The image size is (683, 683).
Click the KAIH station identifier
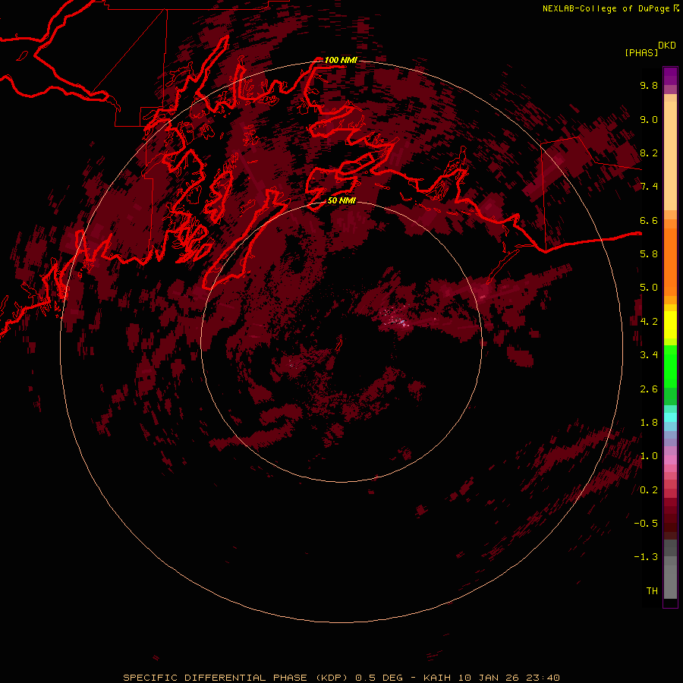click(x=437, y=678)
